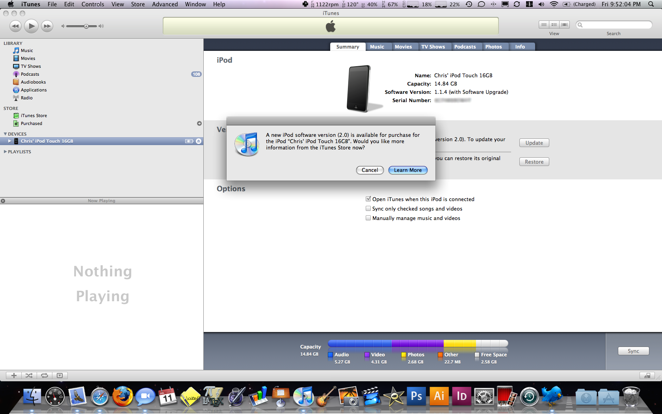662x414 pixels.
Task: Click in the Search field
Action: click(x=614, y=25)
